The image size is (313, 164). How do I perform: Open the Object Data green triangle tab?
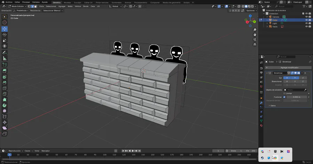[x=261, y=121]
